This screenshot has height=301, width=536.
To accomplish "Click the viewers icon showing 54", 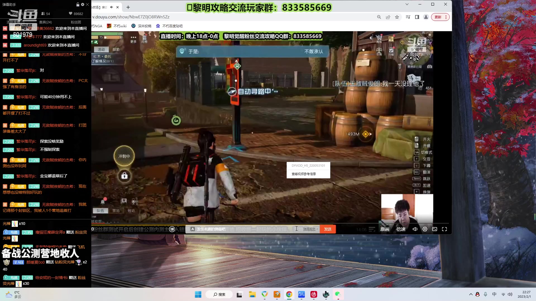I will [x=46, y=14].
